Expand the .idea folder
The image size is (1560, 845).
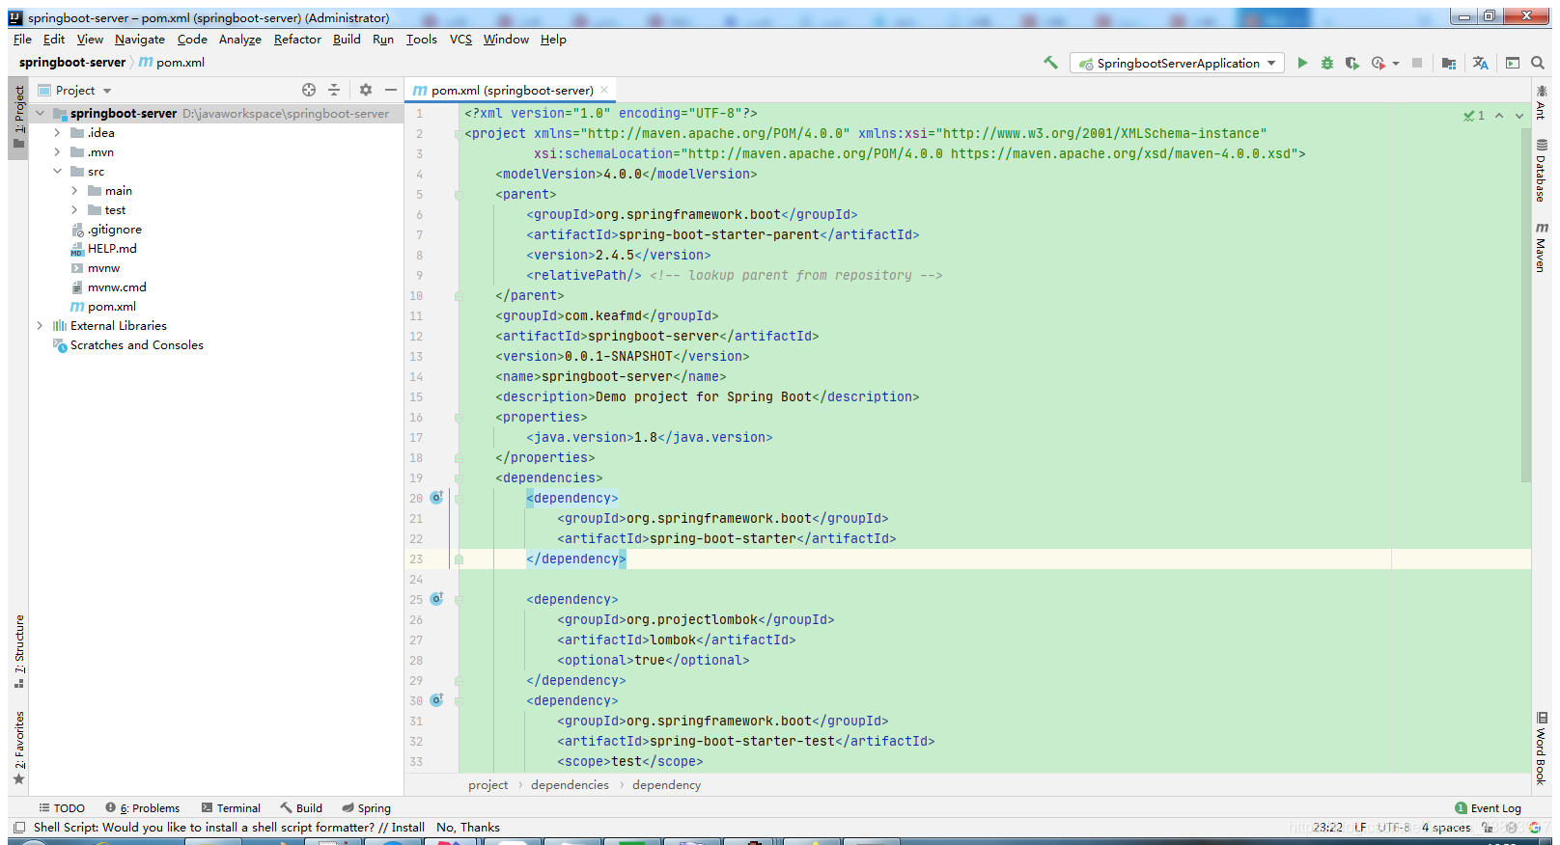57,133
